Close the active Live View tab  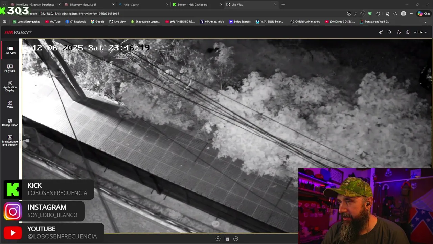point(275,5)
